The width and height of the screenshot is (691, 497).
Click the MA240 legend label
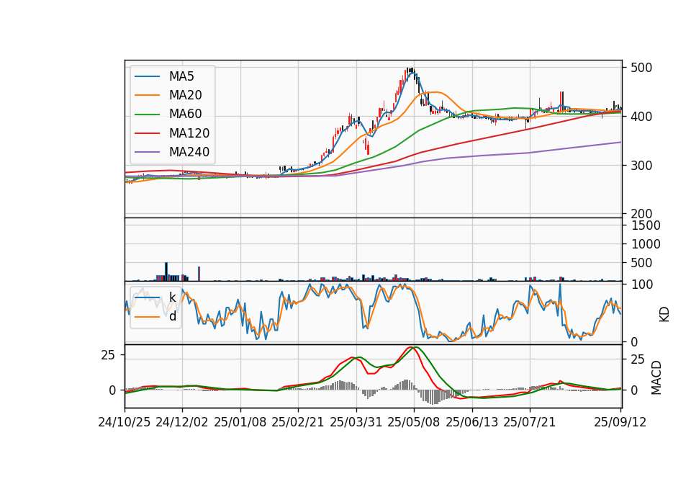click(189, 152)
